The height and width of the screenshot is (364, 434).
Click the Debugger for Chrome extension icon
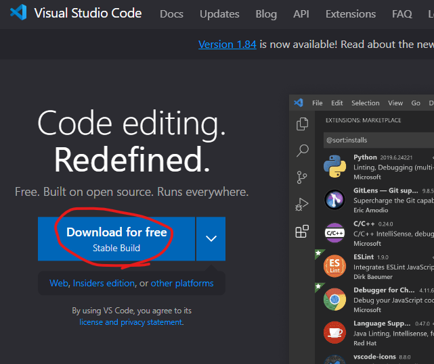point(334,299)
